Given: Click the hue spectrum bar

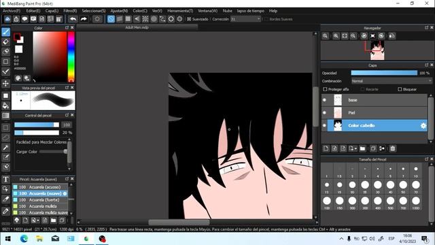Looking at the screenshot, I should click(71, 56).
